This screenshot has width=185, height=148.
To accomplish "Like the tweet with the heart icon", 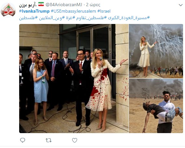I will click(75, 140).
